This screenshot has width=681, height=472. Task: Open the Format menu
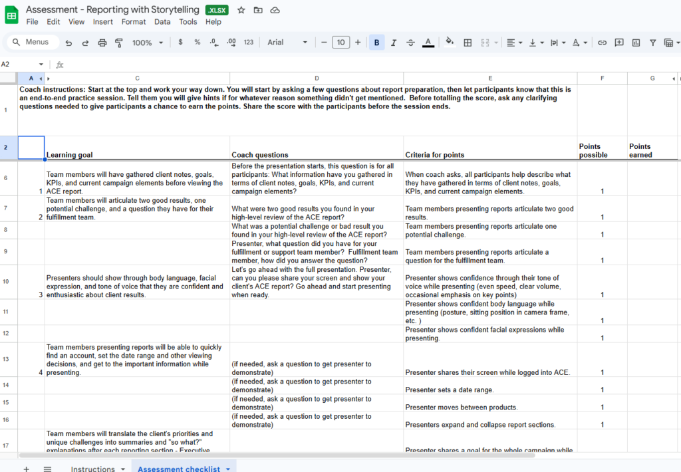134,22
